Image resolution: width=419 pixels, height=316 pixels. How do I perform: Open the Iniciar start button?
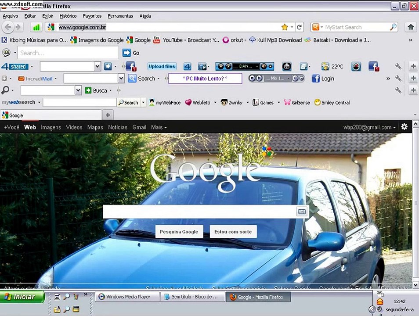click(22, 297)
